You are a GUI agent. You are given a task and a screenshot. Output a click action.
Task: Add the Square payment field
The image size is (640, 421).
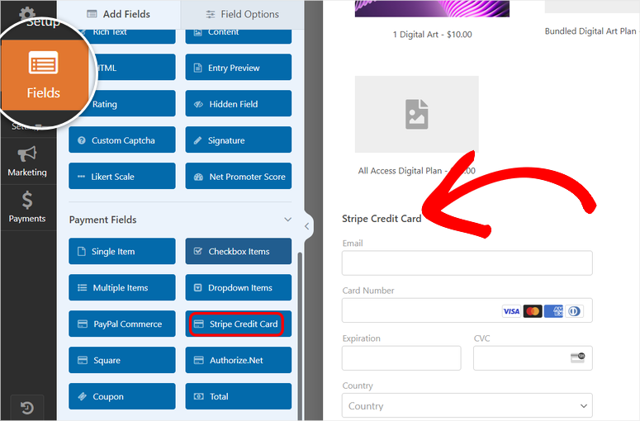pyautogui.click(x=122, y=360)
